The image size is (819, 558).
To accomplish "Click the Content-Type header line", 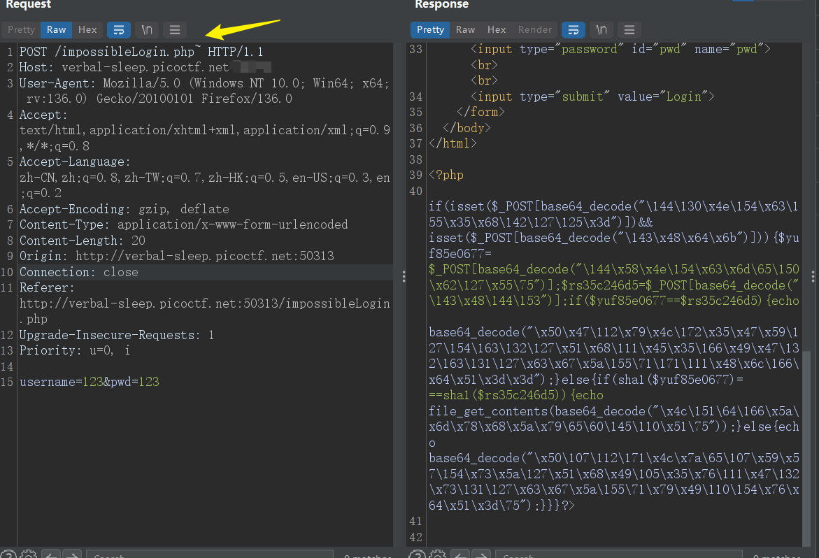I will tap(183, 224).
